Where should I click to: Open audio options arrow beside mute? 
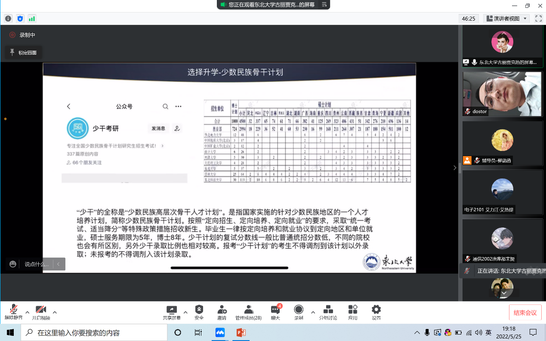27,312
